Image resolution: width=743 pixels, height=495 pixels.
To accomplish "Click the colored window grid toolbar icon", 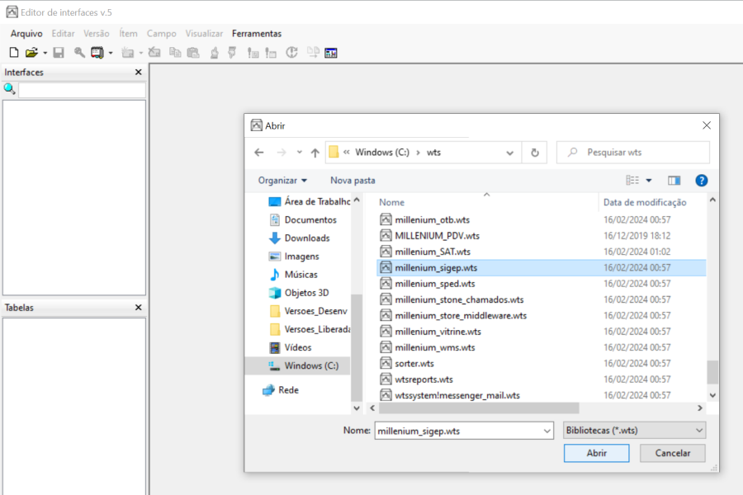I will click(331, 53).
